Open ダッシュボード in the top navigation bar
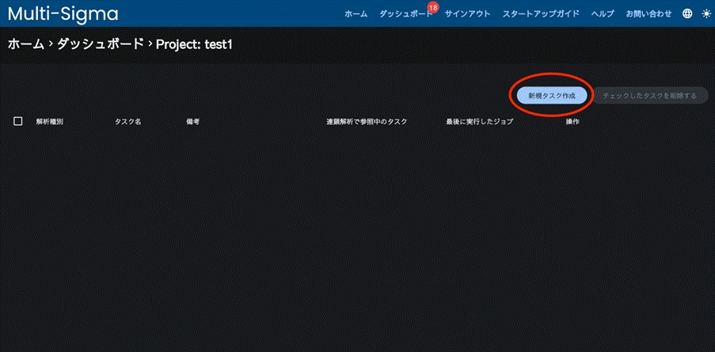The height and width of the screenshot is (352, 715). click(x=405, y=14)
